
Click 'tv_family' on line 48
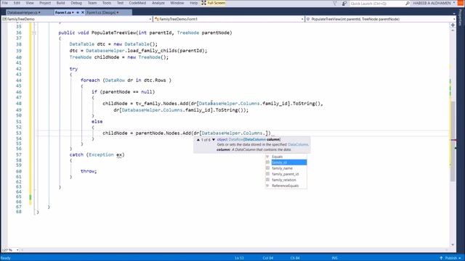click(148, 103)
